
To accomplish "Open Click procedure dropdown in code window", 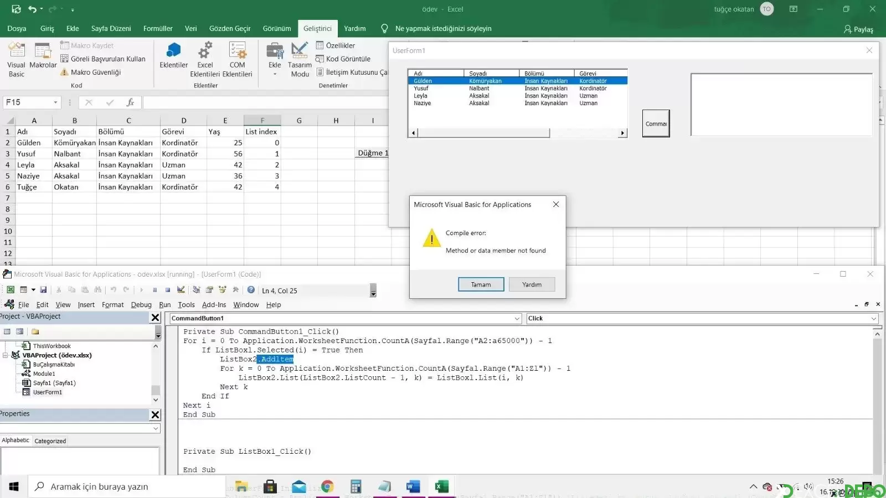I will (x=874, y=319).
